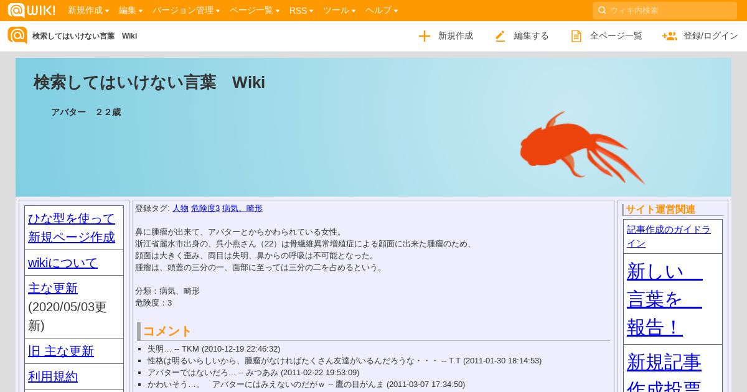The image size is (747, 392).
Task: Open 利用規約 sidebar link
Action: [53, 376]
